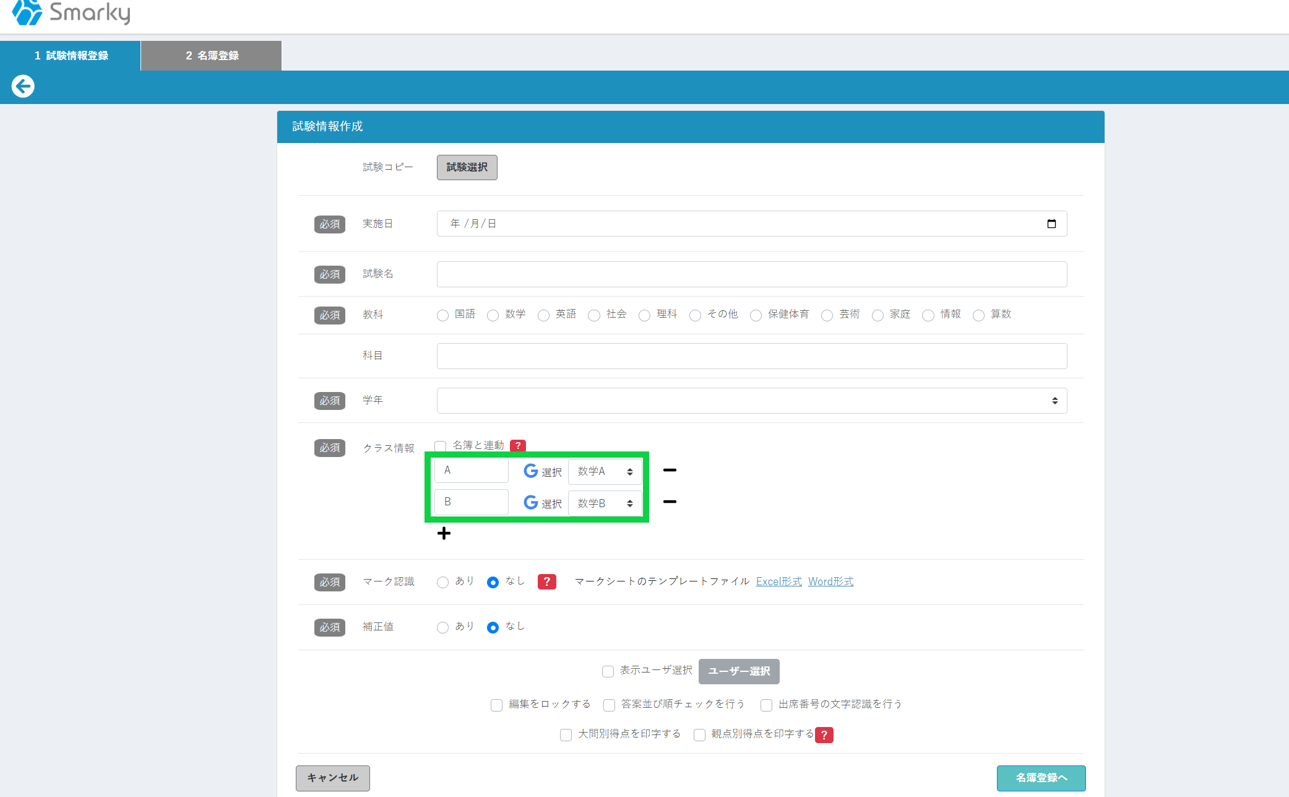Viewport: 1289px width, 797px height.
Task: Select the 英語 subject radio button
Action: tap(543, 315)
